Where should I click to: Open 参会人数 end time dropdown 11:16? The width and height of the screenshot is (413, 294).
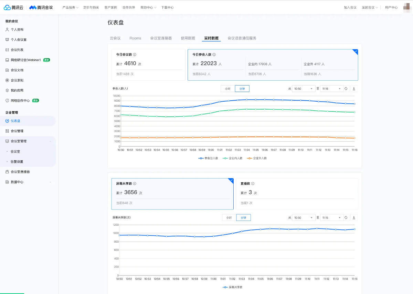[332, 89]
